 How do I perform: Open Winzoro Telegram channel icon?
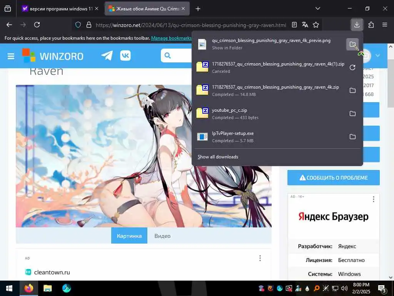pyautogui.click(x=107, y=55)
